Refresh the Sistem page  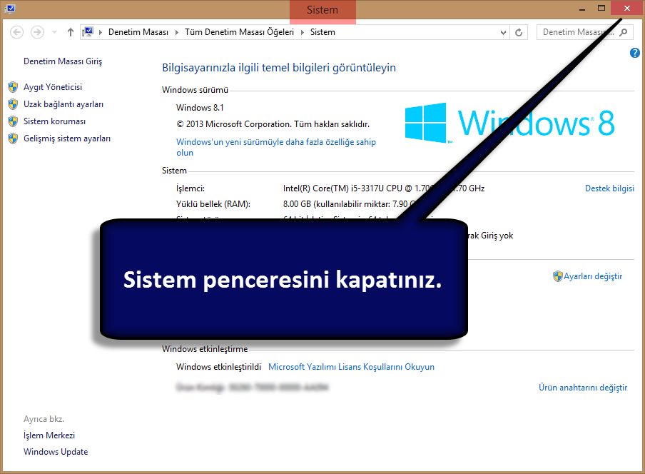tap(519, 32)
